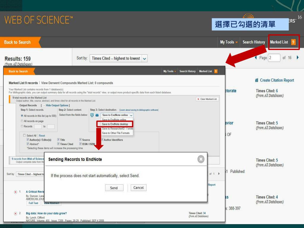The width and height of the screenshot is (304, 228).
Task: Click Marked List 9 in the inner window
Action: pyautogui.click(x=208, y=71)
